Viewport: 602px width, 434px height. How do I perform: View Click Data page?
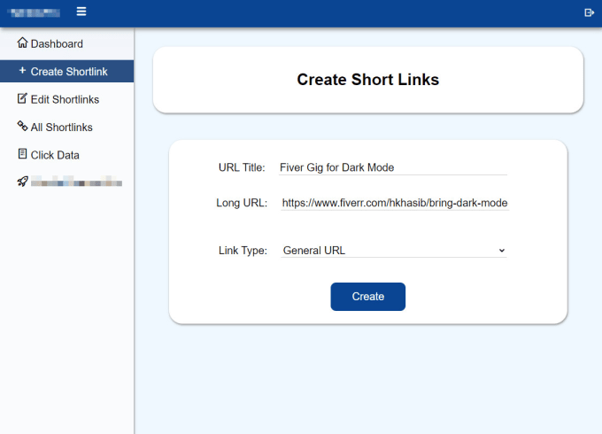click(x=66, y=155)
